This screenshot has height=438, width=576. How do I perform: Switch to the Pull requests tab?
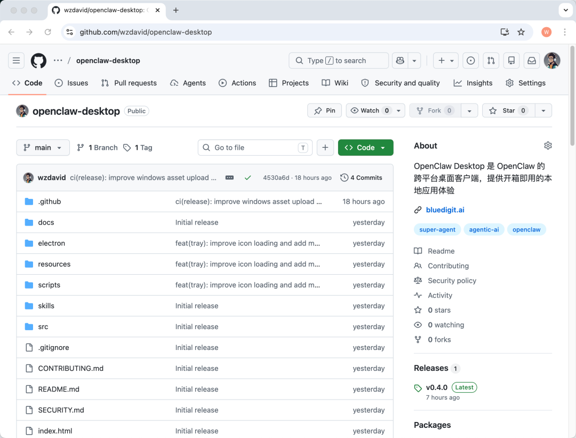129,83
